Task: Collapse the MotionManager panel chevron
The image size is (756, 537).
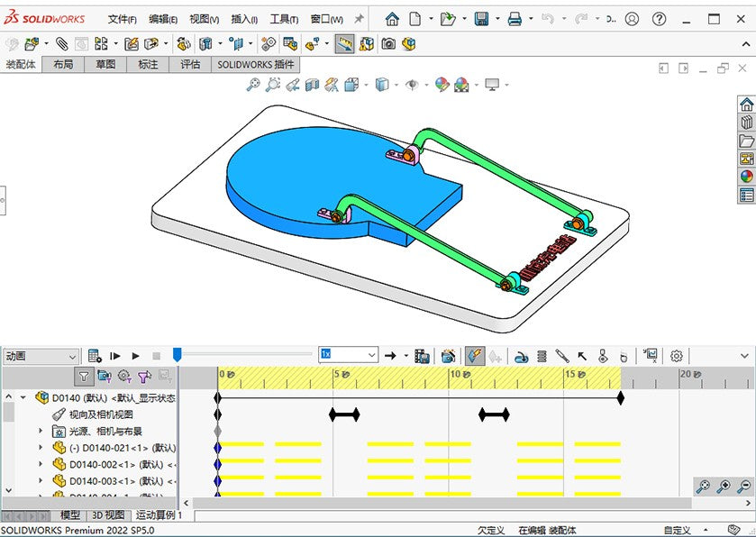Action: [x=744, y=356]
